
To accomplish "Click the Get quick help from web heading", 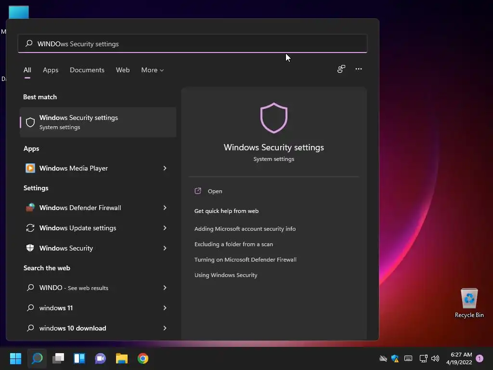I will pyautogui.click(x=226, y=211).
